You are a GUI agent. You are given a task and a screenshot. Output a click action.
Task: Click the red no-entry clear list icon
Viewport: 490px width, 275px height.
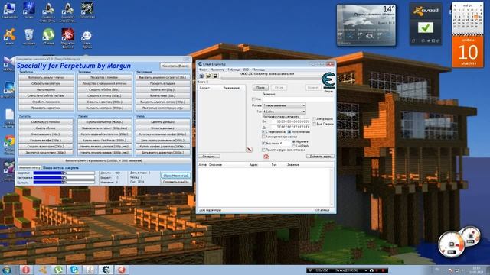pyautogui.click(x=266, y=156)
